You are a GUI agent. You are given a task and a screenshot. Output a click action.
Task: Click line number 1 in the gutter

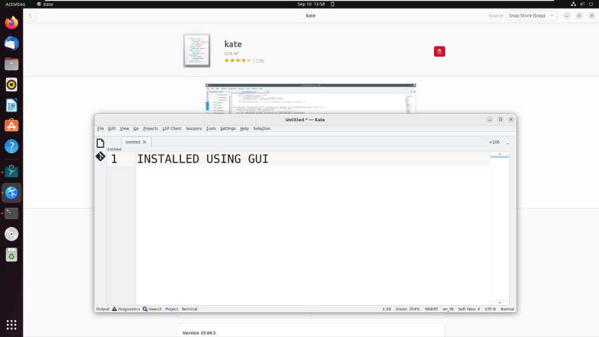[114, 159]
